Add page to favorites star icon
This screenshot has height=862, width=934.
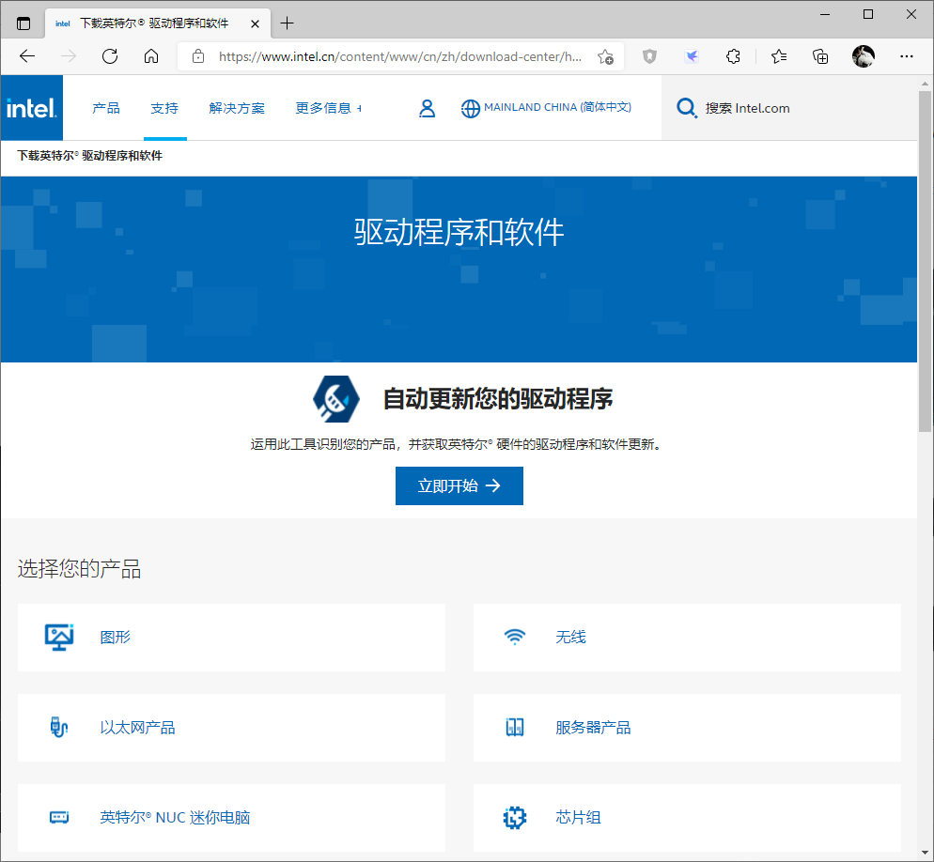click(606, 56)
